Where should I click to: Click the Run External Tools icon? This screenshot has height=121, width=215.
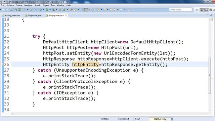coord(53,10)
